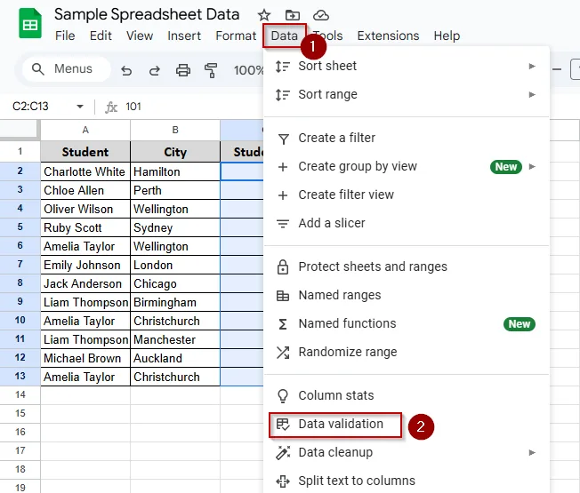Click plus icon beside Create group by view
Viewport: 580px width, 493px height.
click(283, 167)
